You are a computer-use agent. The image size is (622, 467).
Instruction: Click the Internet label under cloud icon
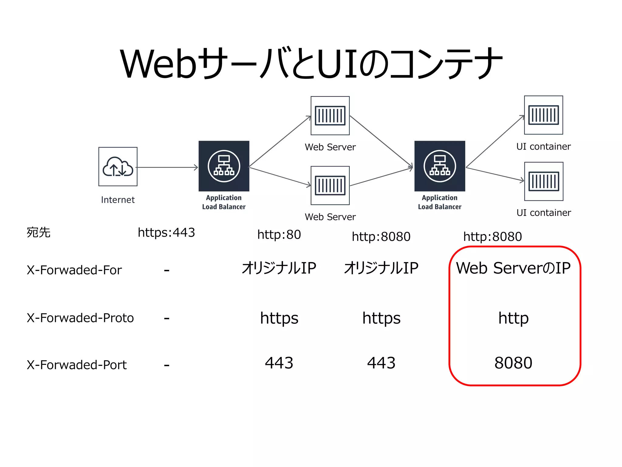point(118,200)
